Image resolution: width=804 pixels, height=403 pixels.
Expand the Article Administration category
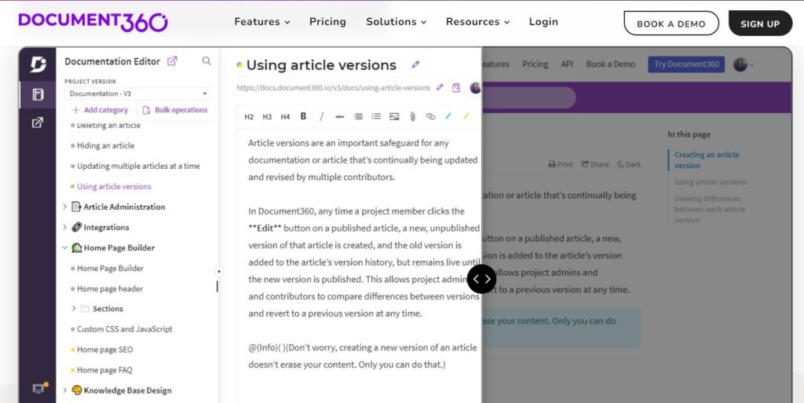point(64,207)
